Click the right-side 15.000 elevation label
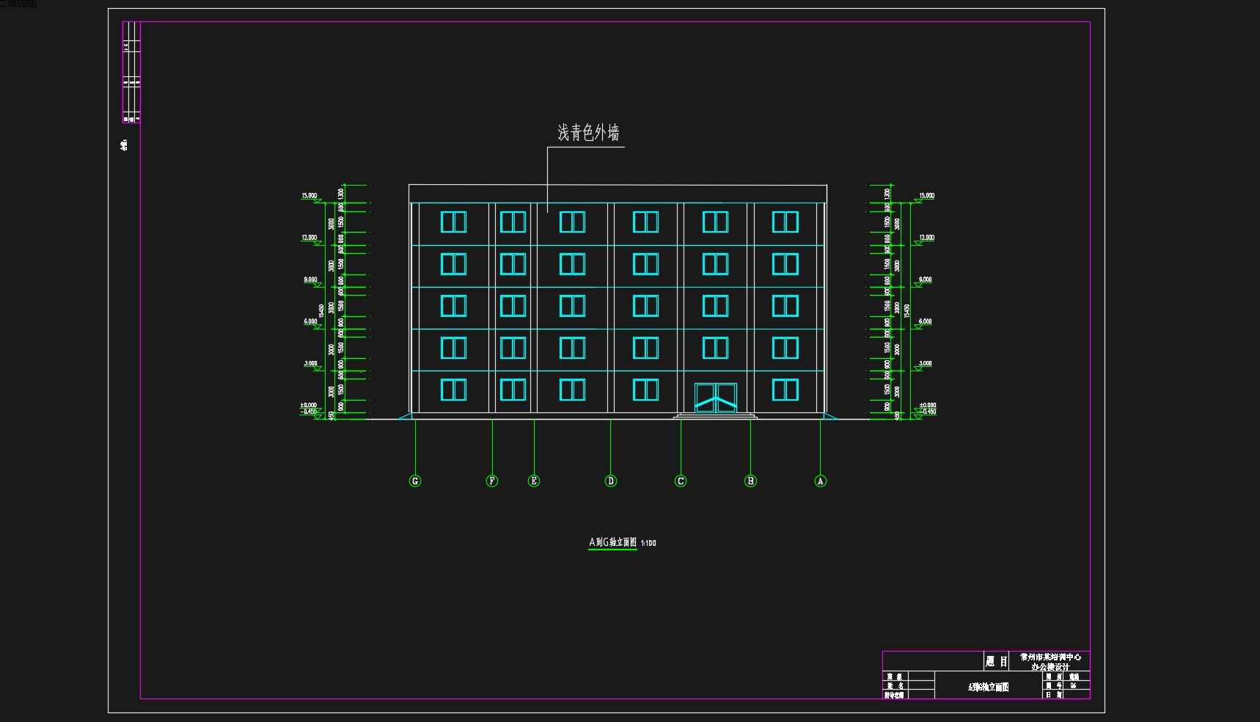 tap(927, 196)
